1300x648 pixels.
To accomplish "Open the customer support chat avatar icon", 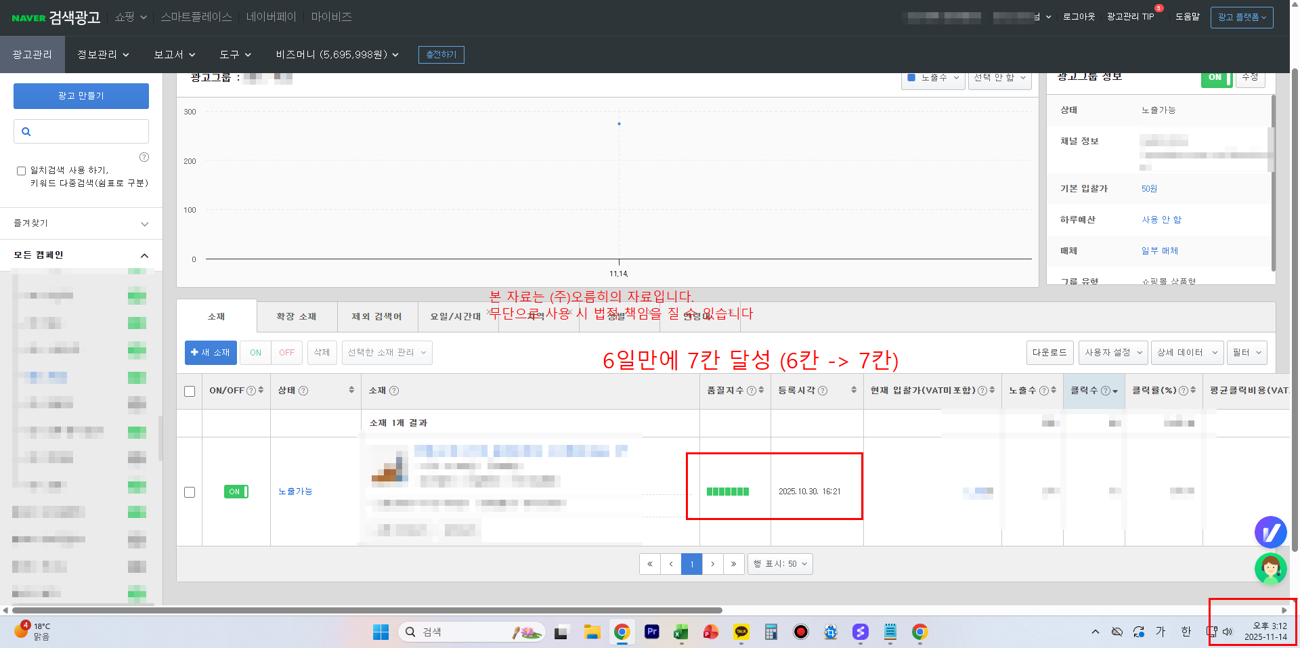I will click(x=1270, y=568).
